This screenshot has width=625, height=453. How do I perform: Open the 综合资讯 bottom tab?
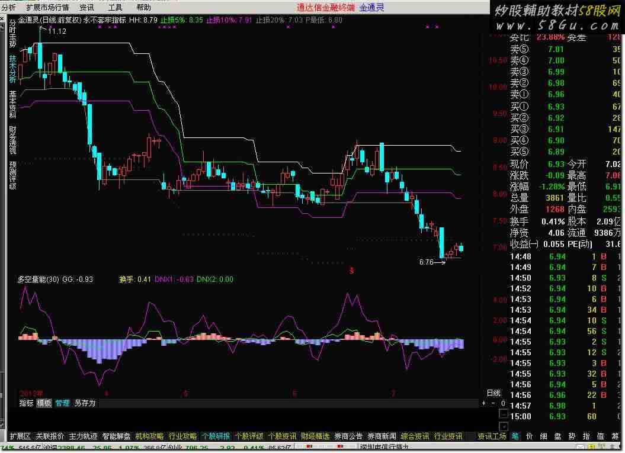click(x=415, y=436)
